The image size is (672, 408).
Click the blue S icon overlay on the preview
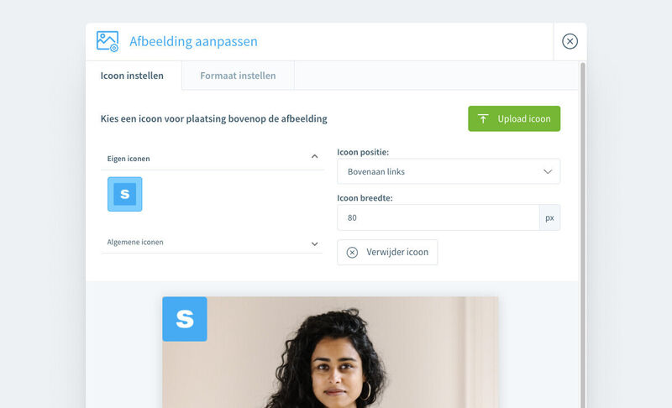click(185, 319)
